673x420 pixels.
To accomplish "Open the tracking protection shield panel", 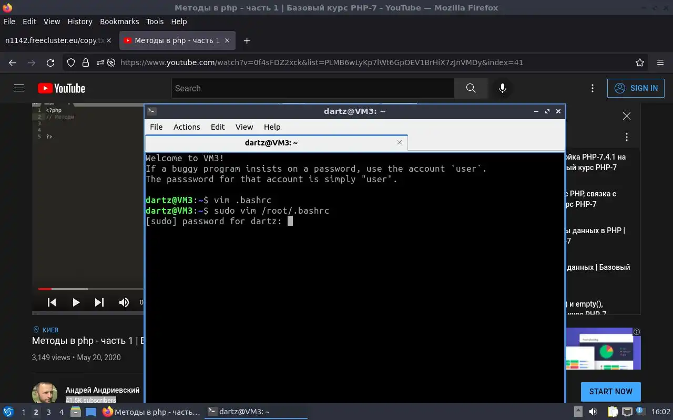I will pos(71,62).
